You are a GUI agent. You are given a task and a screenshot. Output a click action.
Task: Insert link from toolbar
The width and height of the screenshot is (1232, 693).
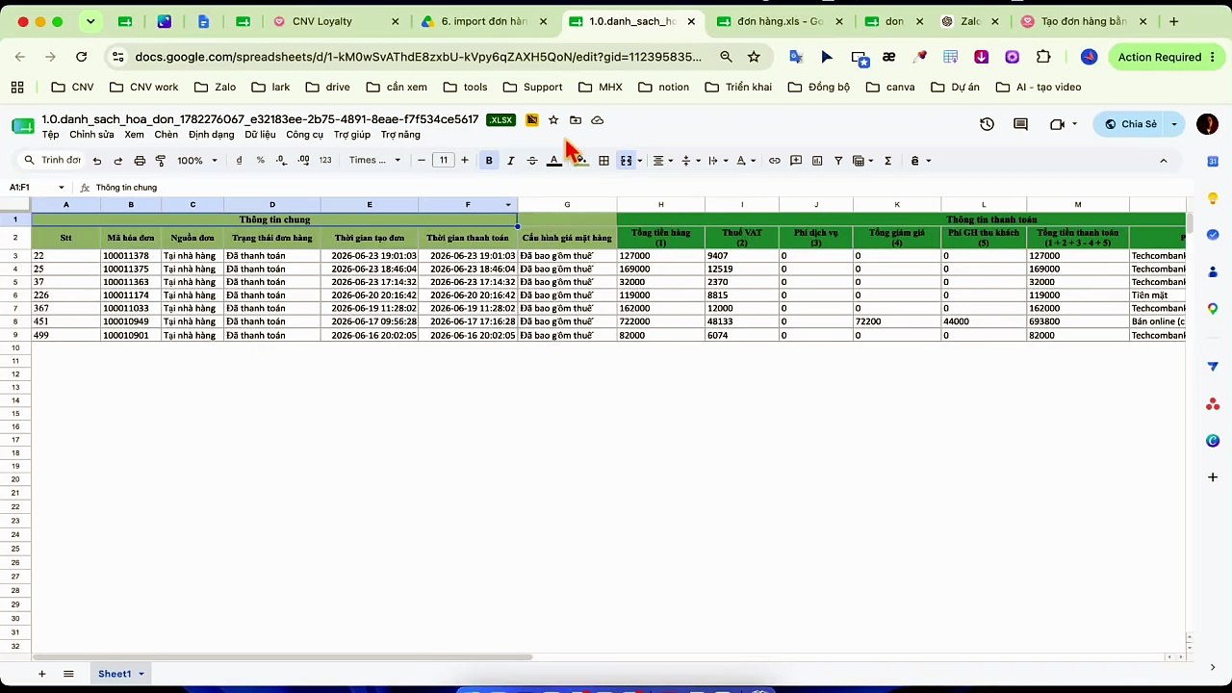pos(774,161)
